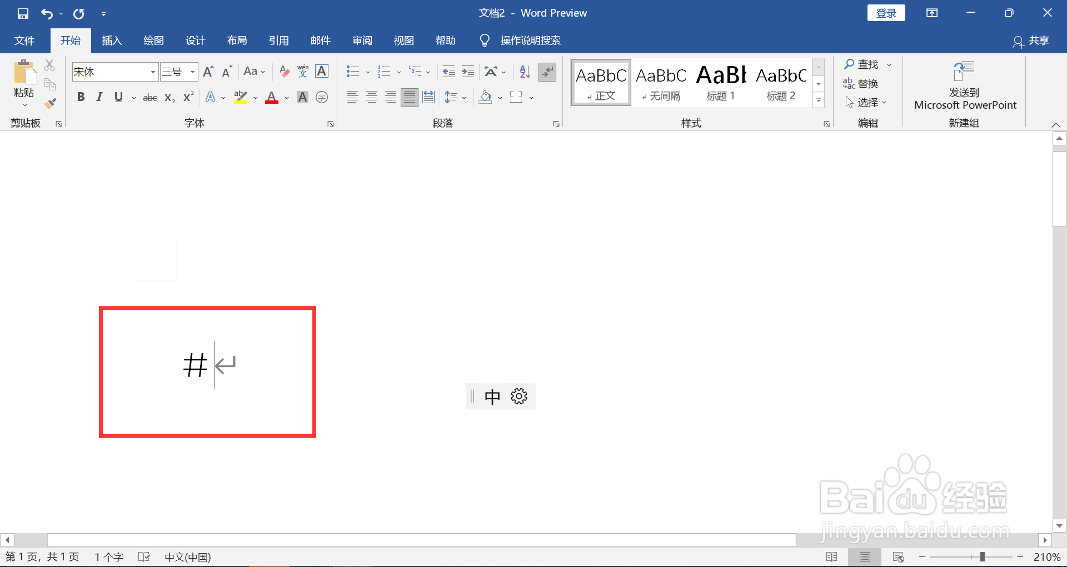Image resolution: width=1067 pixels, height=567 pixels.
Task: Toggle subscript formatting
Action: pyautogui.click(x=170, y=98)
